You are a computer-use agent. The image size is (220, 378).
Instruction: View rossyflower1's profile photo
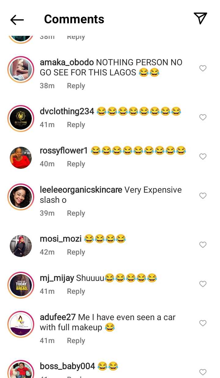click(21, 158)
